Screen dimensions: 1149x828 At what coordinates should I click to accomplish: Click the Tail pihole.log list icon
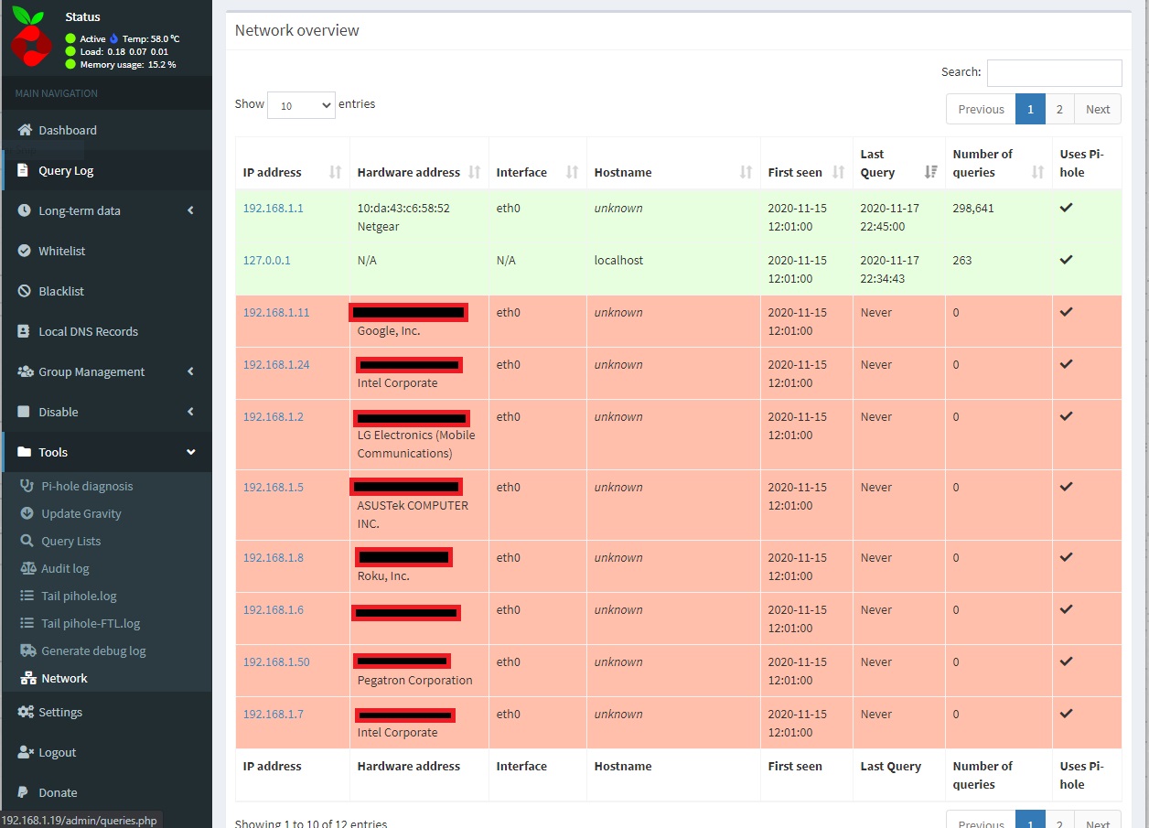27,596
